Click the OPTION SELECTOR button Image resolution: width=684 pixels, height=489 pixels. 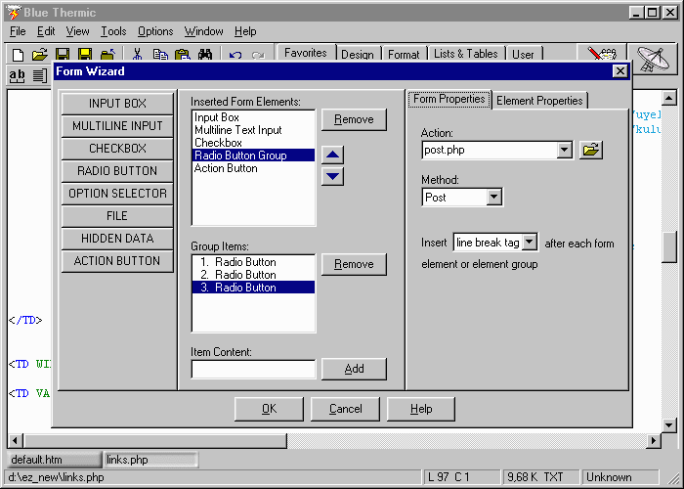117,194
